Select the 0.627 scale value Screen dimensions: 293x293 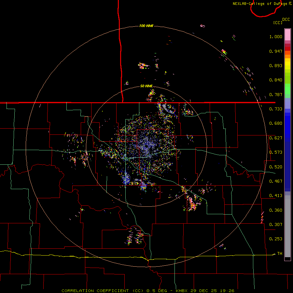276,138
